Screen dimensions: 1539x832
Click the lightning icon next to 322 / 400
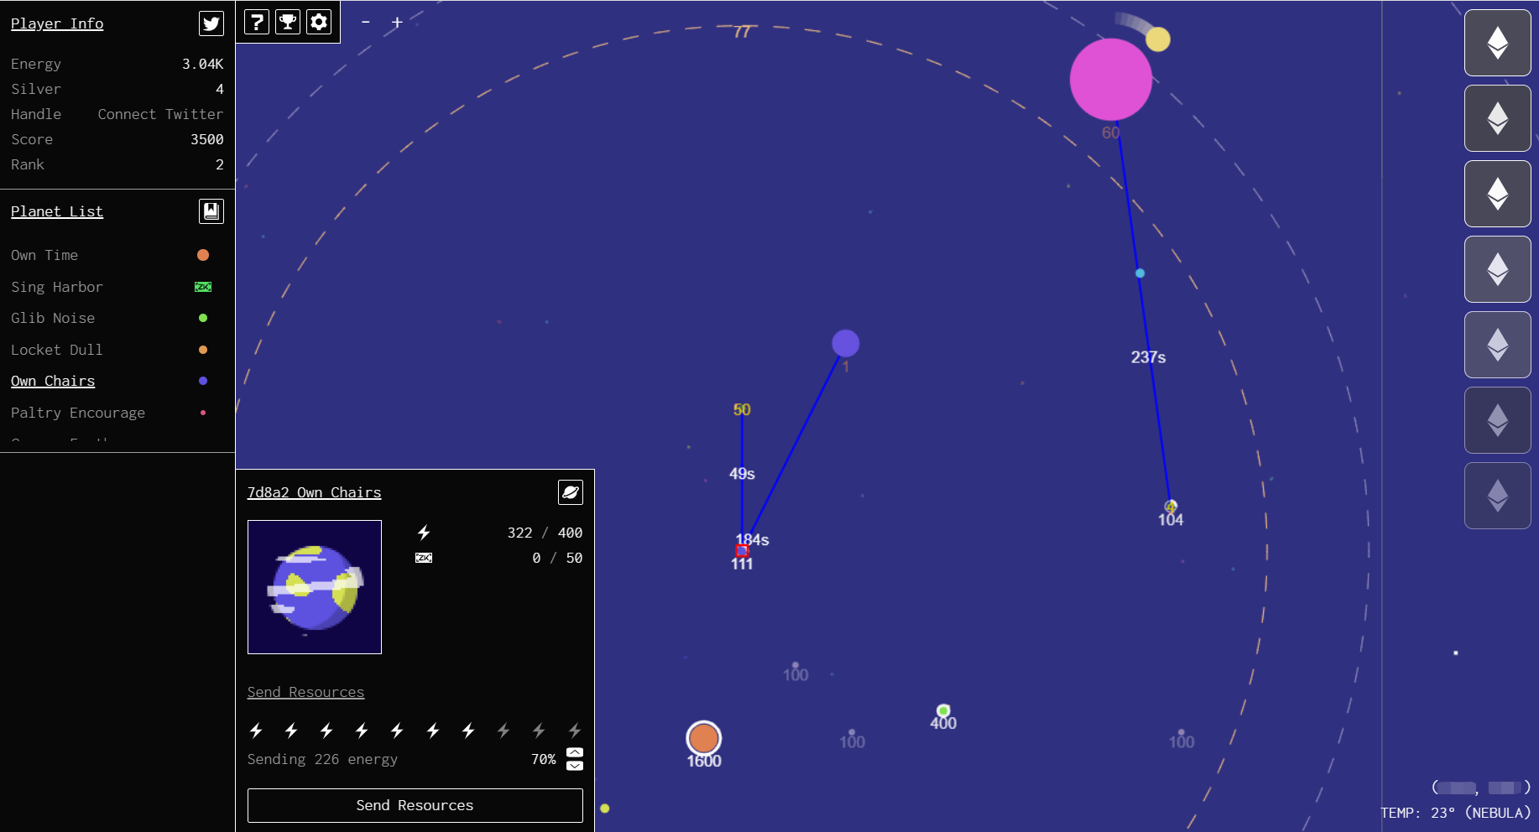click(x=424, y=533)
